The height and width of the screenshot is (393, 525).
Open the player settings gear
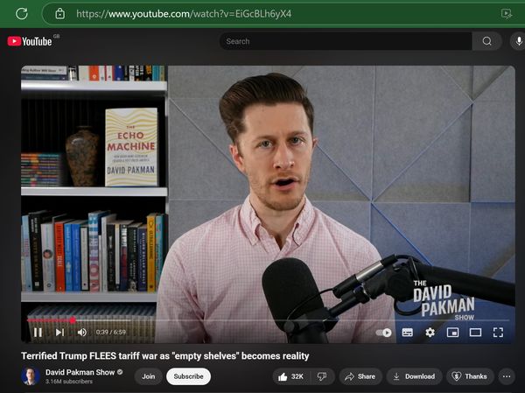[x=430, y=333]
